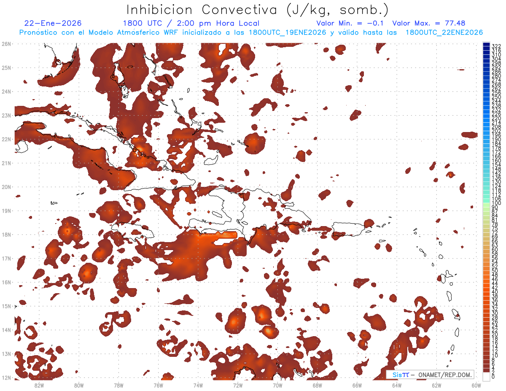Click the 14N latitude axis label
This screenshot has width=506, height=391.
6,330
